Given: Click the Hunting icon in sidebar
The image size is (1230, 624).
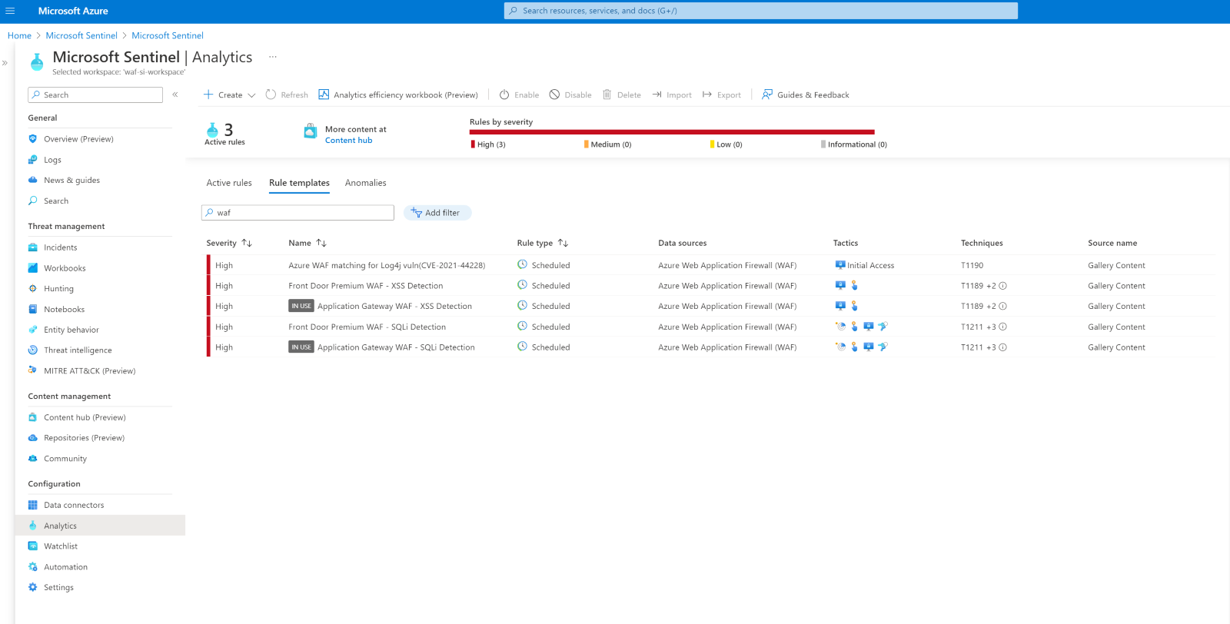Looking at the screenshot, I should (32, 289).
